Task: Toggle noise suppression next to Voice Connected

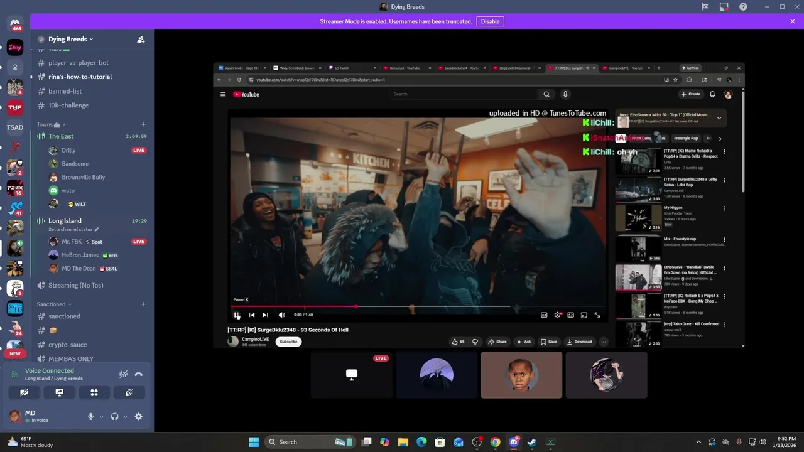Action: click(x=124, y=374)
